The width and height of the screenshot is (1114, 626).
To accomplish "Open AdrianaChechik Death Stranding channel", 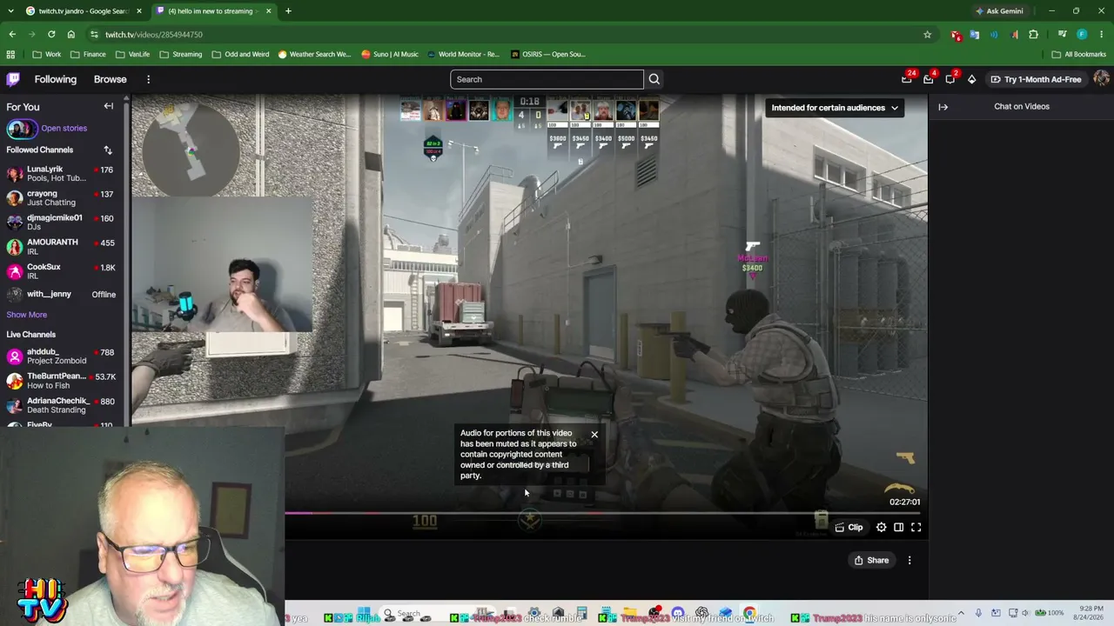I will pyautogui.click(x=61, y=405).
